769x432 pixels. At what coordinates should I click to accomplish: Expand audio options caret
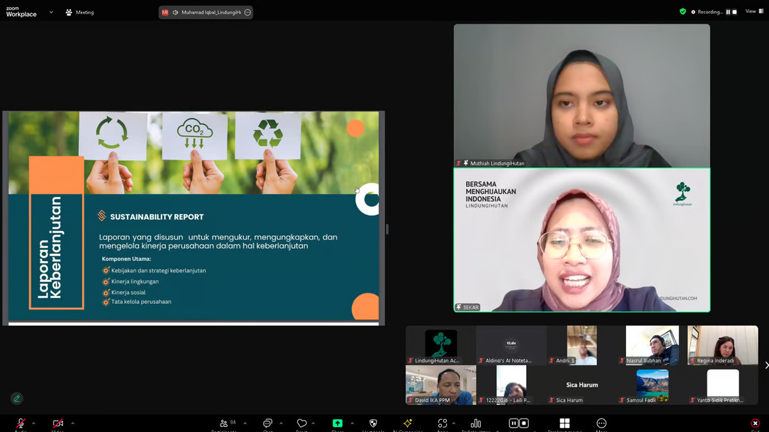coord(33,423)
